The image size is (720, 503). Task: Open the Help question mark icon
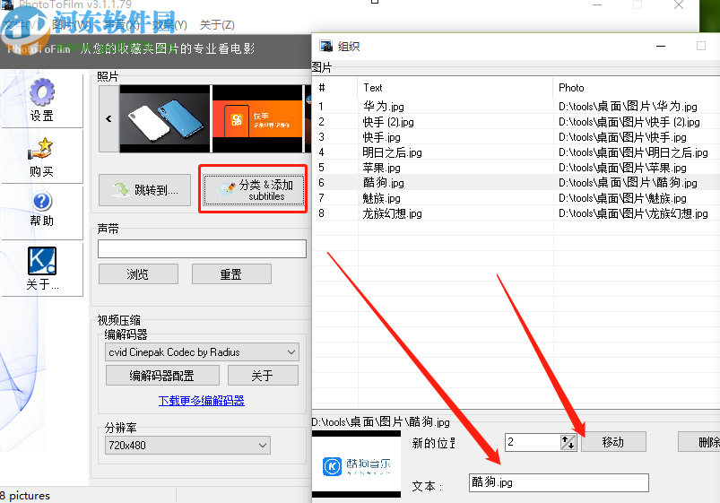(42, 212)
